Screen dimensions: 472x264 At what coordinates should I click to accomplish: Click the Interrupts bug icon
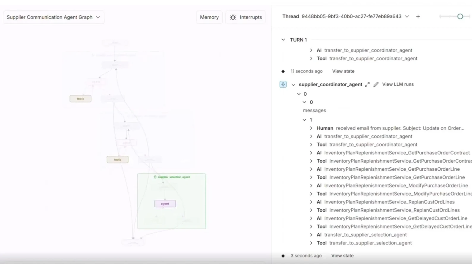[233, 17]
